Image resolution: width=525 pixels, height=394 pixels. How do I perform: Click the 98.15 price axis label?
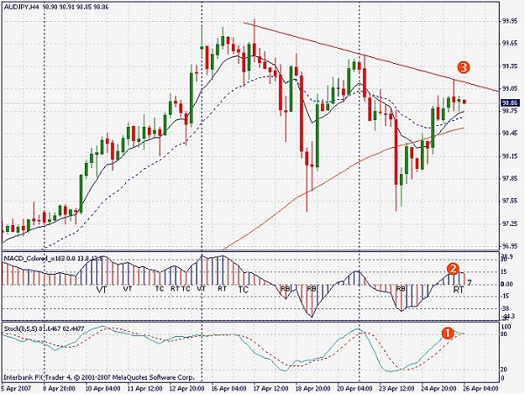click(x=510, y=156)
